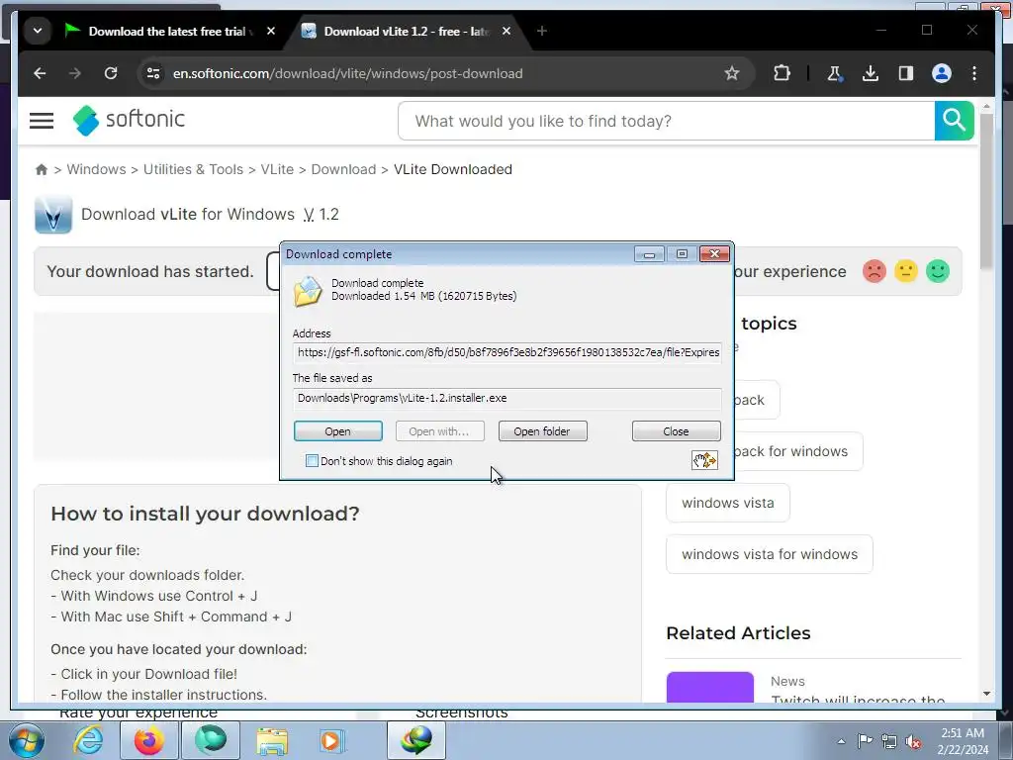Open the windows vista topic tag
This screenshot has height=760, width=1013.
tap(728, 503)
